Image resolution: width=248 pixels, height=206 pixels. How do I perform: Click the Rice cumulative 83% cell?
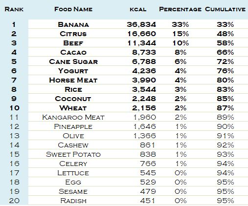pos(225,89)
